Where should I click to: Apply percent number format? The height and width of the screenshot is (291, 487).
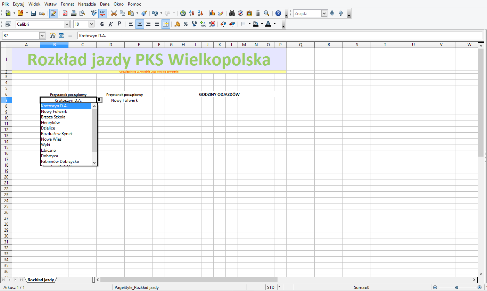185,24
